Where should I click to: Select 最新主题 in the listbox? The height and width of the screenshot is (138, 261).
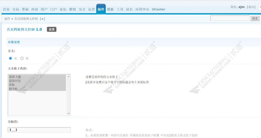(37, 77)
